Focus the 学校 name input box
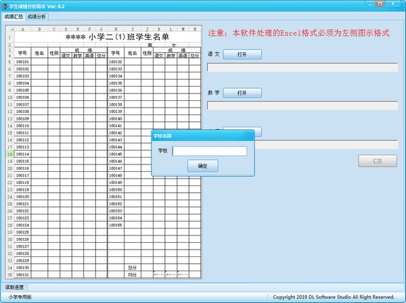 tap(209, 151)
